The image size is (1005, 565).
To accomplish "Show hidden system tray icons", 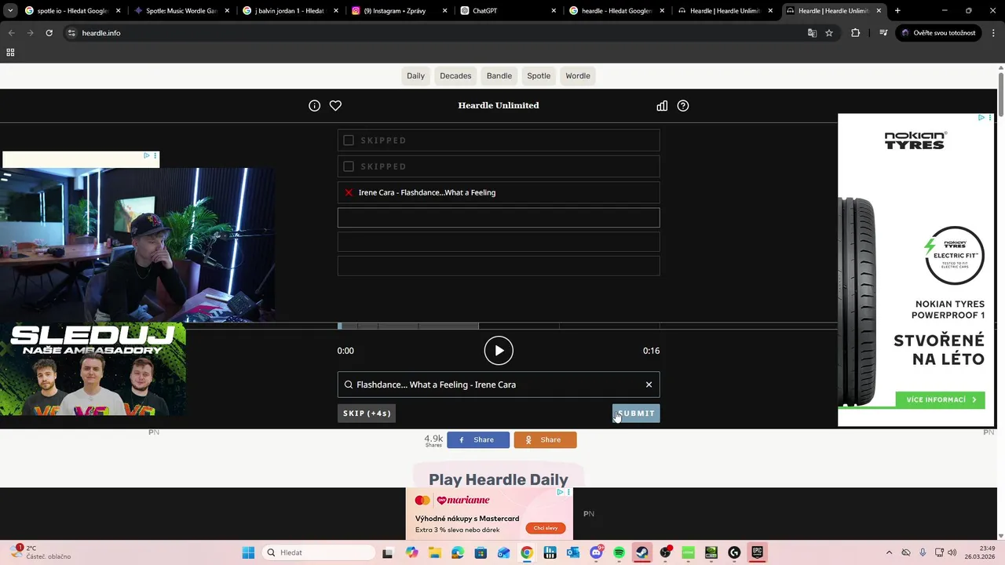I will pos(889,552).
